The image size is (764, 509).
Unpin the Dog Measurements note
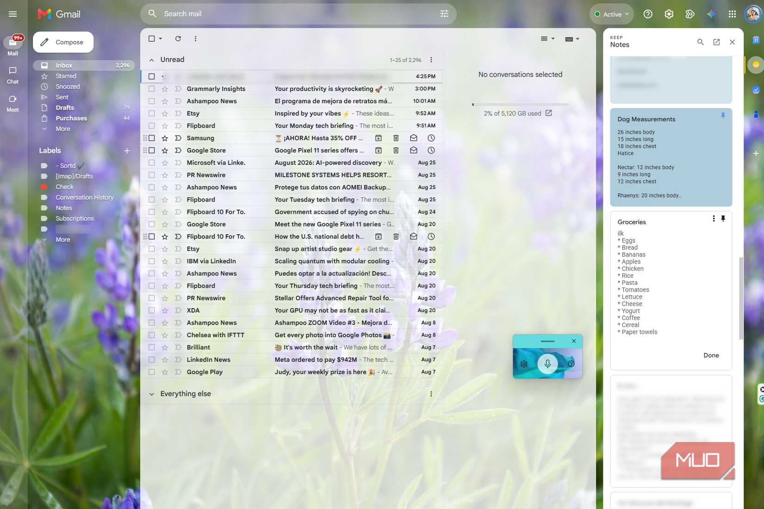[x=723, y=116]
